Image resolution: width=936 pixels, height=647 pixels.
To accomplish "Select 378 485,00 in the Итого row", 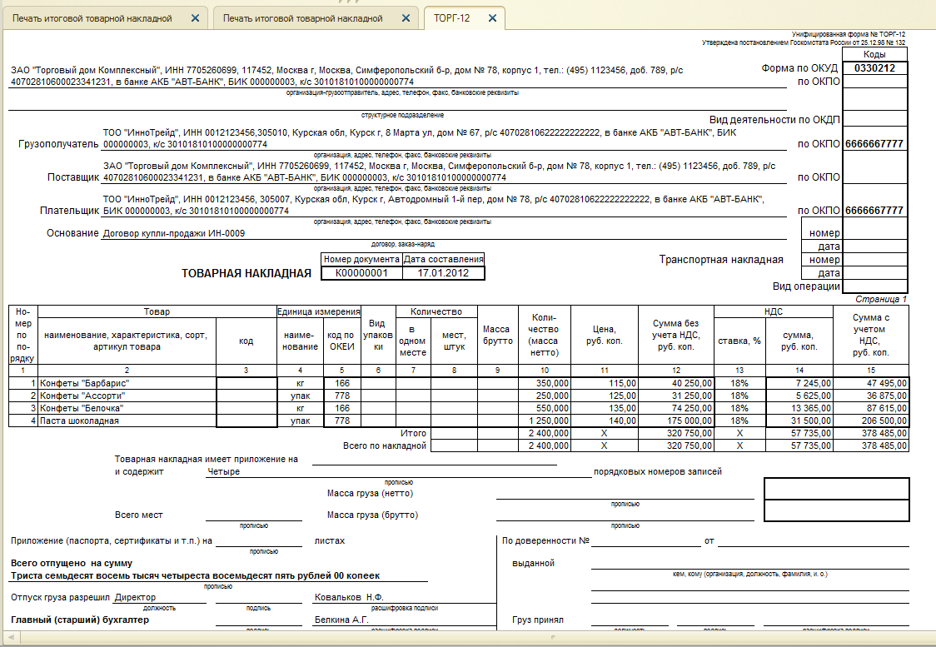I will (871, 433).
